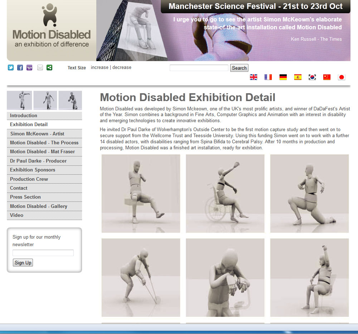
Task: Open the Press Section
Action: 44,197
